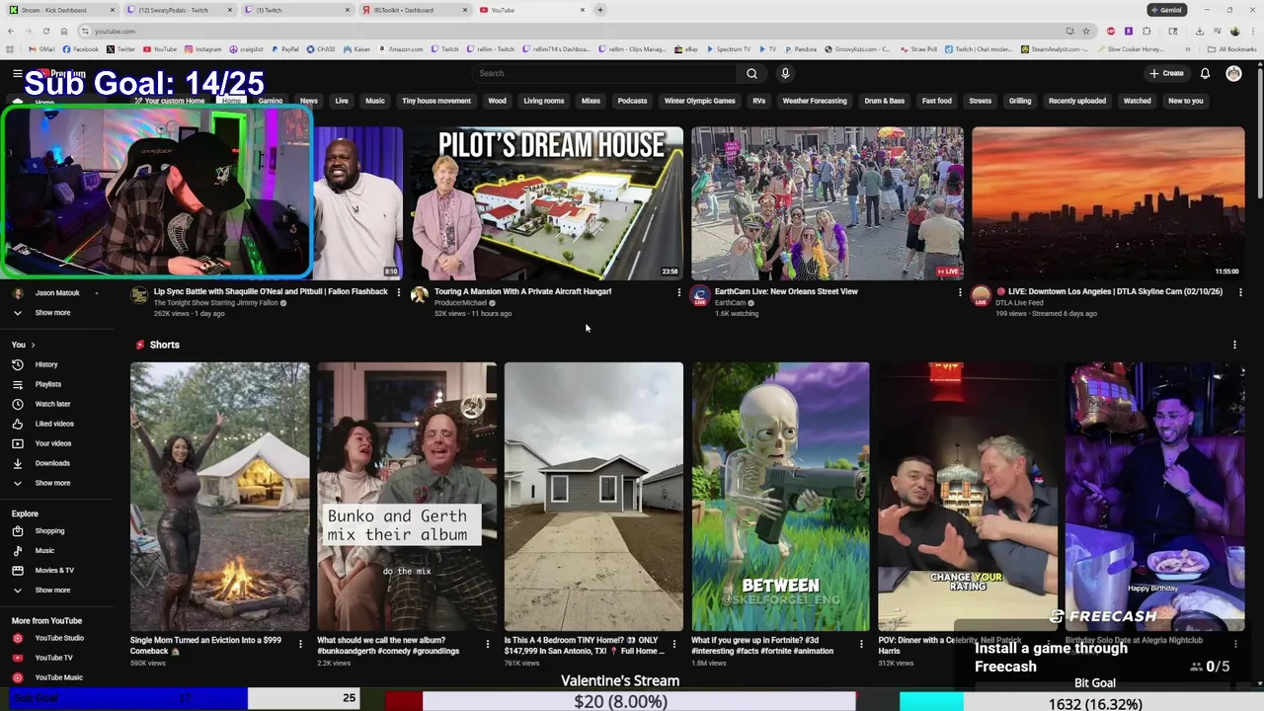The height and width of the screenshot is (711, 1264).
Task: Show hidden bookmarks overflow chevron
Action: pos(1188,48)
